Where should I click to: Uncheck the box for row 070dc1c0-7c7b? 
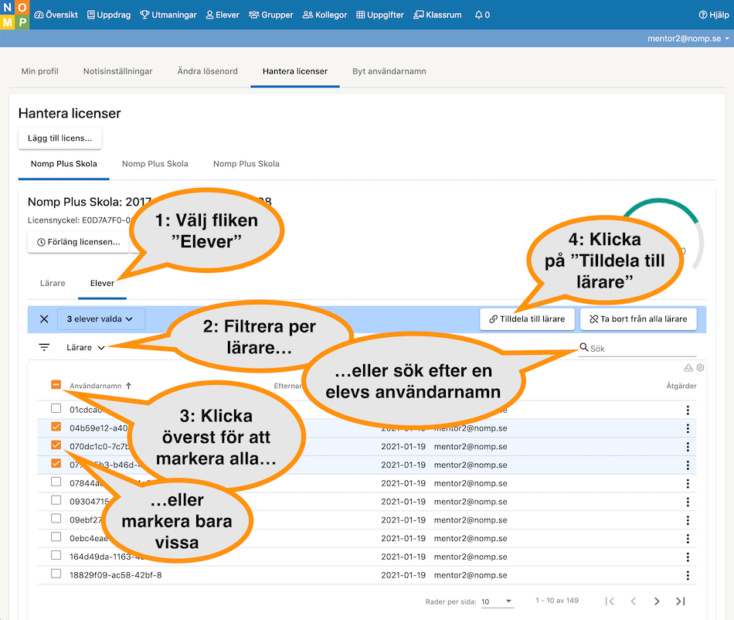coord(56,445)
